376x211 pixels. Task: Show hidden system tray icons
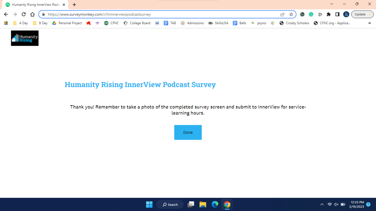coord(322,205)
